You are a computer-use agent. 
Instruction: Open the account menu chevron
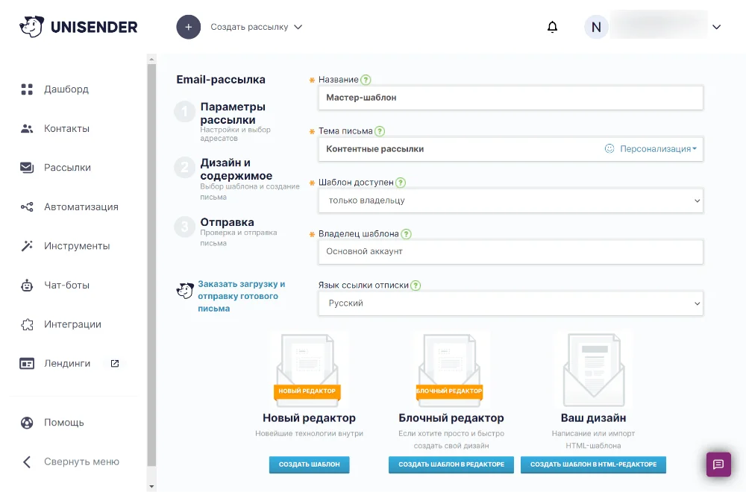tap(716, 28)
